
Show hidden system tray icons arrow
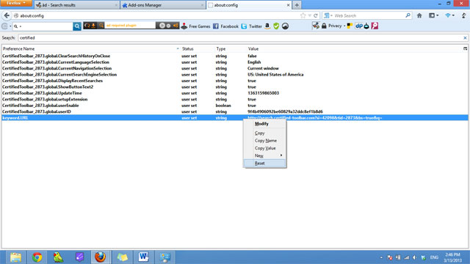(381, 257)
